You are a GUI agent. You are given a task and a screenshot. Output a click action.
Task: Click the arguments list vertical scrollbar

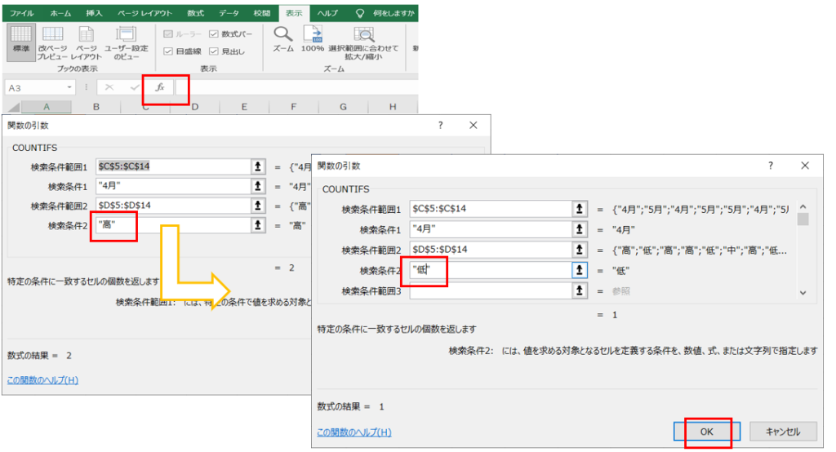[x=803, y=249]
